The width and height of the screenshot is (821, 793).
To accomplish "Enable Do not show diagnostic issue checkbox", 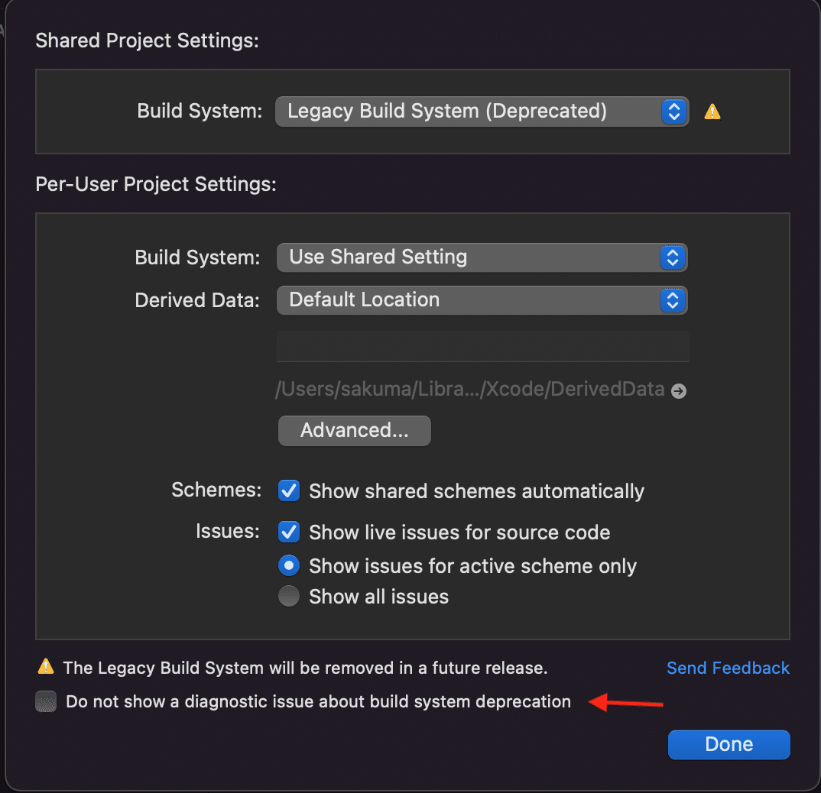I will coord(46,701).
